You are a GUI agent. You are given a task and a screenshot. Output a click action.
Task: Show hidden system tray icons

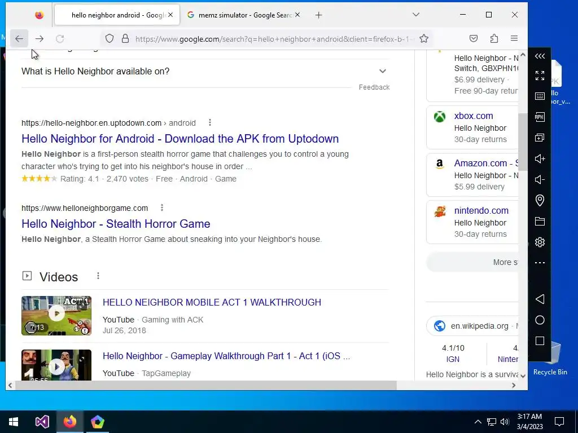click(x=478, y=422)
